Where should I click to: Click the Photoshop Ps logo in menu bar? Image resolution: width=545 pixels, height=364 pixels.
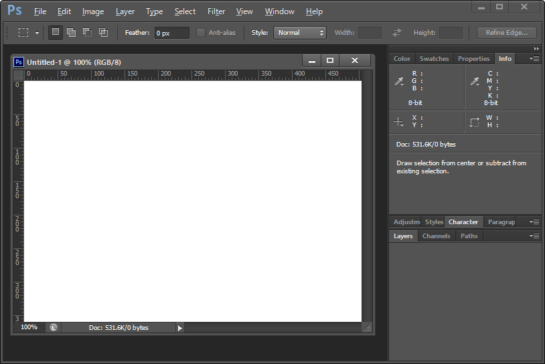pos(15,11)
